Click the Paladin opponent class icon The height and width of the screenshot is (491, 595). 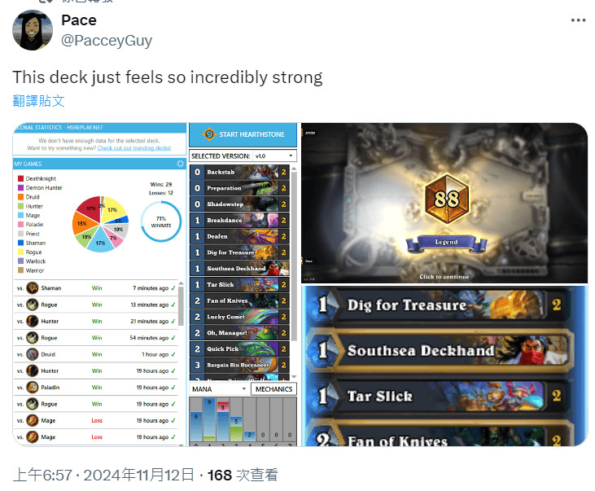click(33, 388)
